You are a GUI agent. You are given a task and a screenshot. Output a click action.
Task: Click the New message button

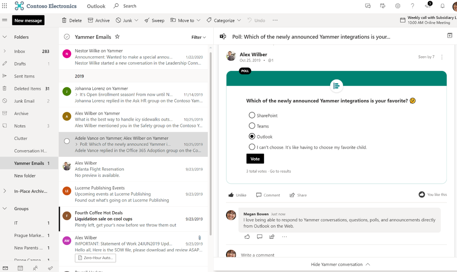click(x=28, y=21)
